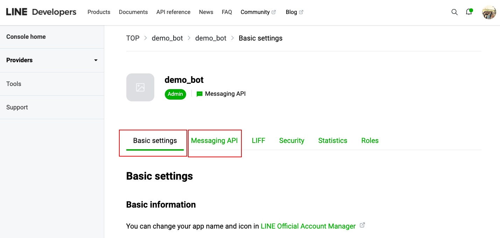Switch to the Messaging API tab
This screenshot has height=238, width=500.
(214, 141)
